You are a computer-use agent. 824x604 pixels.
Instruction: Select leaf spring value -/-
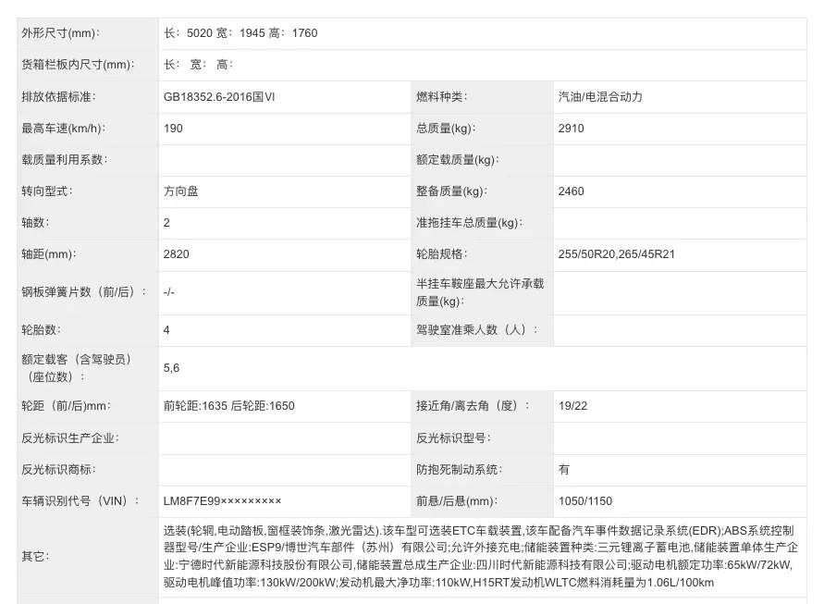pyautogui.click(x=168, y=292)
